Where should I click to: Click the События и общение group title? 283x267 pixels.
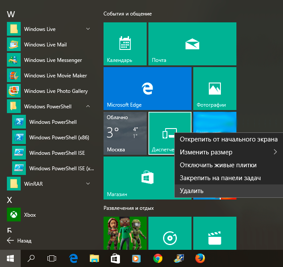(x=127, y=14)
